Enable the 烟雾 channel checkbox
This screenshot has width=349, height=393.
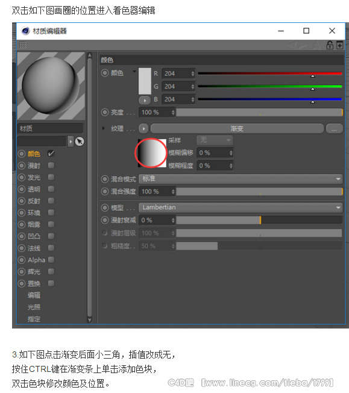pos(51,224)
